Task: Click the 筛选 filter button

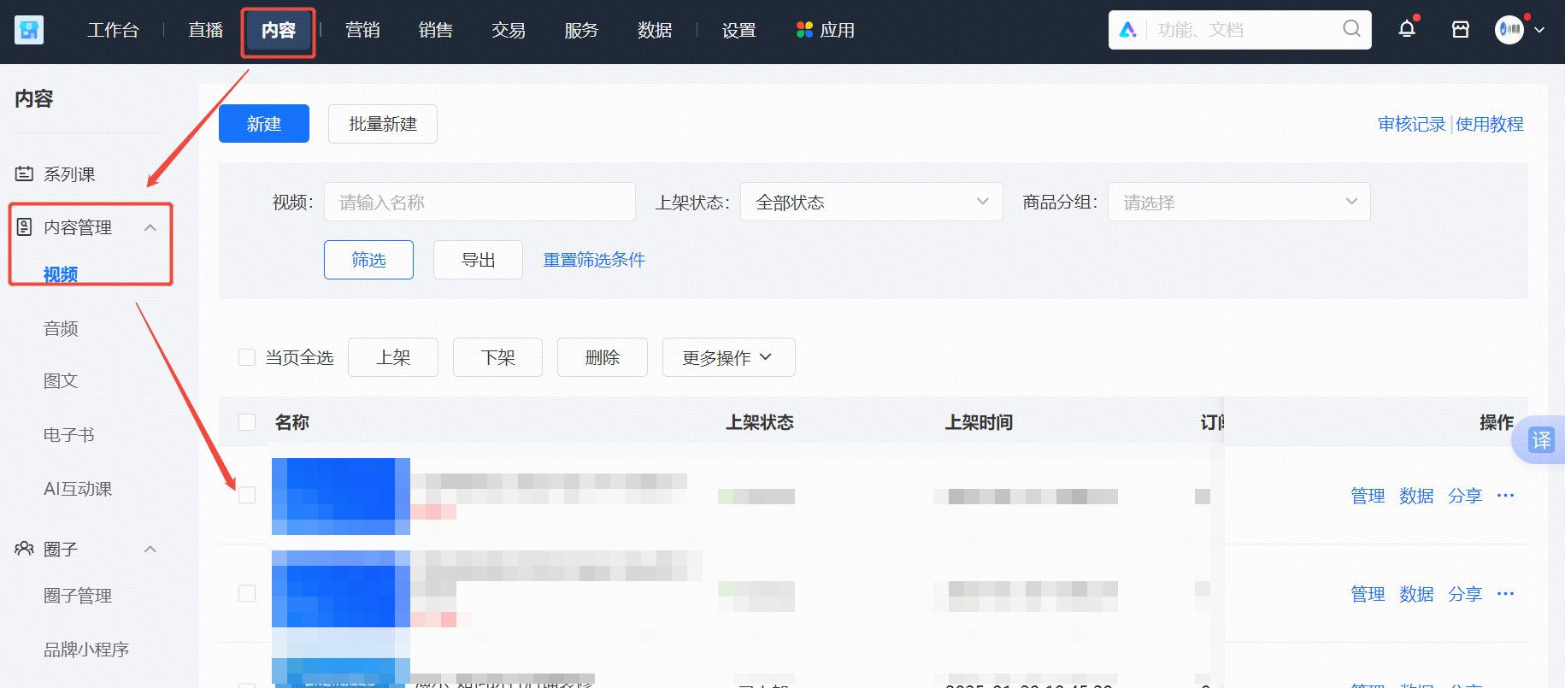Action: tap(368, 260)
